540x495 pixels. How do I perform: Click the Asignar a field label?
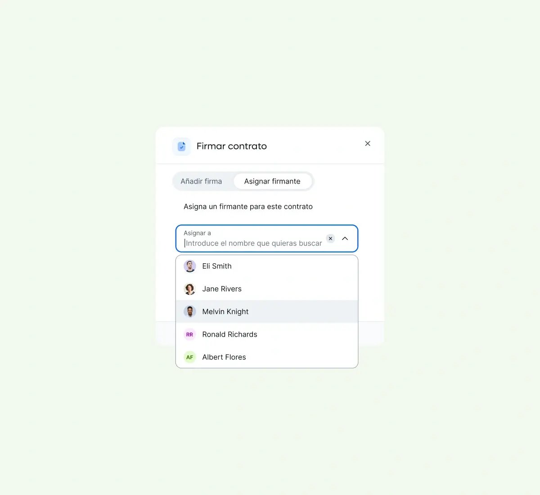tap(197, 233)
